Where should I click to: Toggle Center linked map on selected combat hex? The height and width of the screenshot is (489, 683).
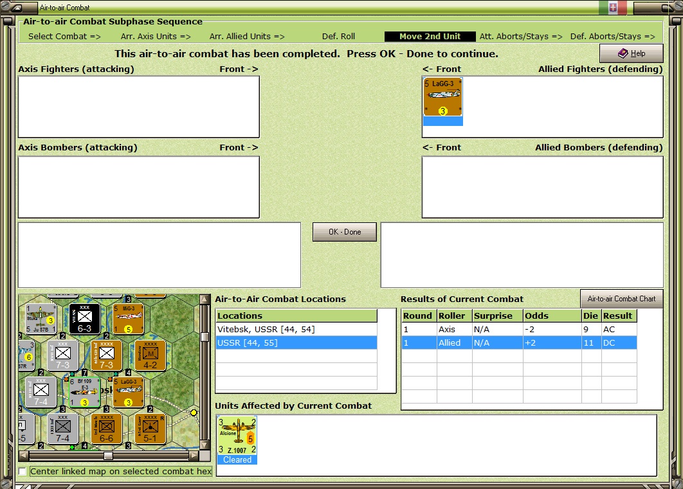(23, 471)
